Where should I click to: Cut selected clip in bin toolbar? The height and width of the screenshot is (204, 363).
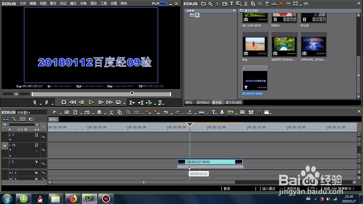point(246,4)
